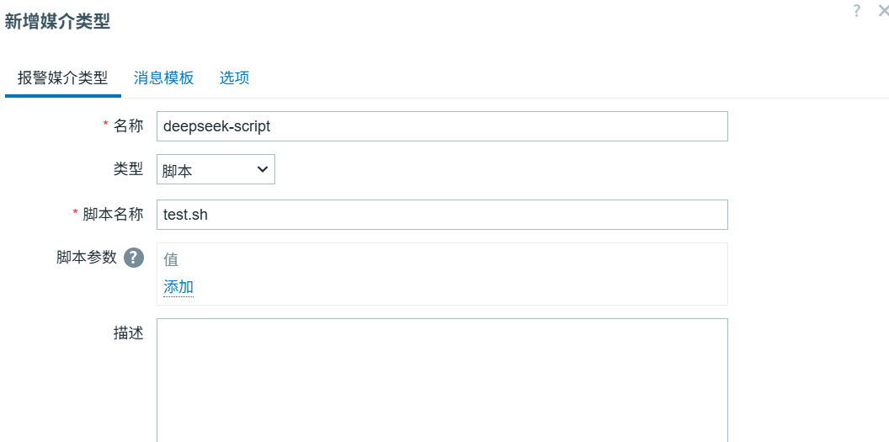Click the 脚本参数 label text
The width and height of the screenshot is (889, 442).
(x=87, y=258)
